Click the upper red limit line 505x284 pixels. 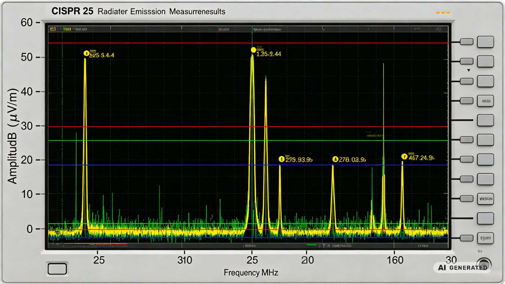pyautogui.click(x=248, y=43)
